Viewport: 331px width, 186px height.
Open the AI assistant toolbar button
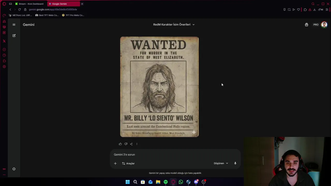[321, 10]
